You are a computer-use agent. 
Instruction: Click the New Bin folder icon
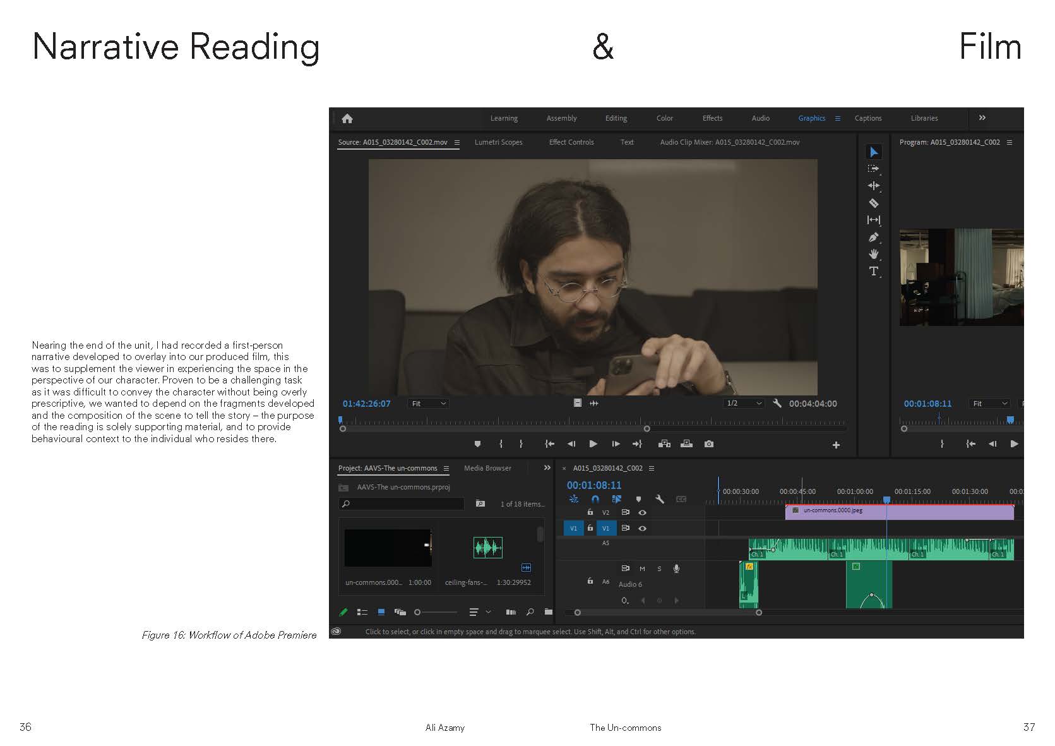tap(548, 611)
